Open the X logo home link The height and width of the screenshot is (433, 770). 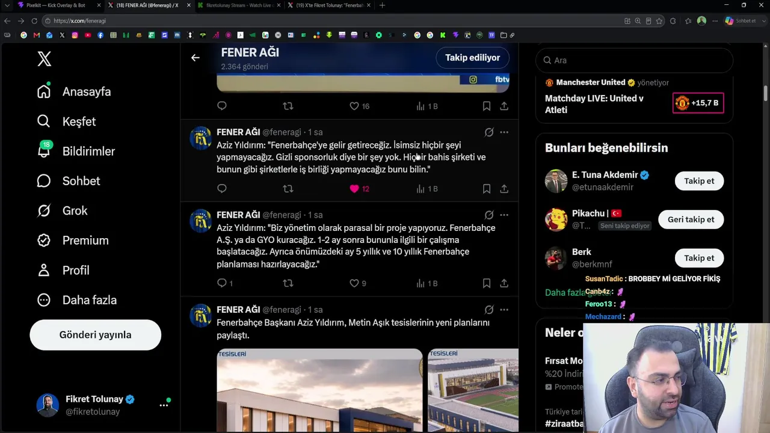click(x=45, y=59)
